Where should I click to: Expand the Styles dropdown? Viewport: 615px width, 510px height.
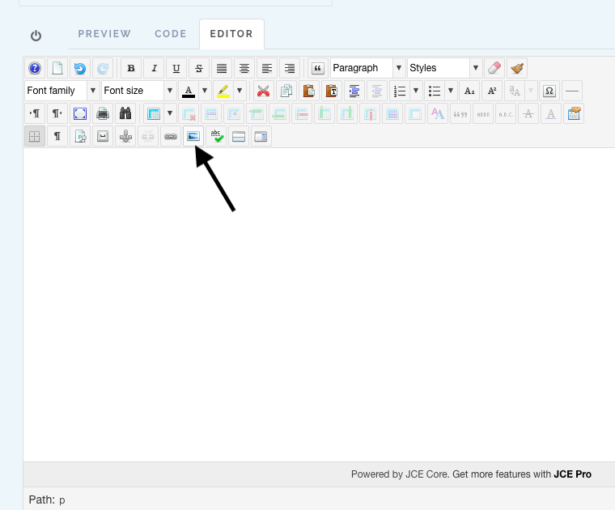click(444, 68)
